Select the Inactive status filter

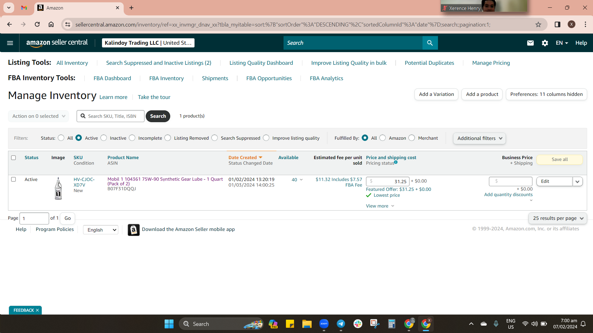coord(104,138)
